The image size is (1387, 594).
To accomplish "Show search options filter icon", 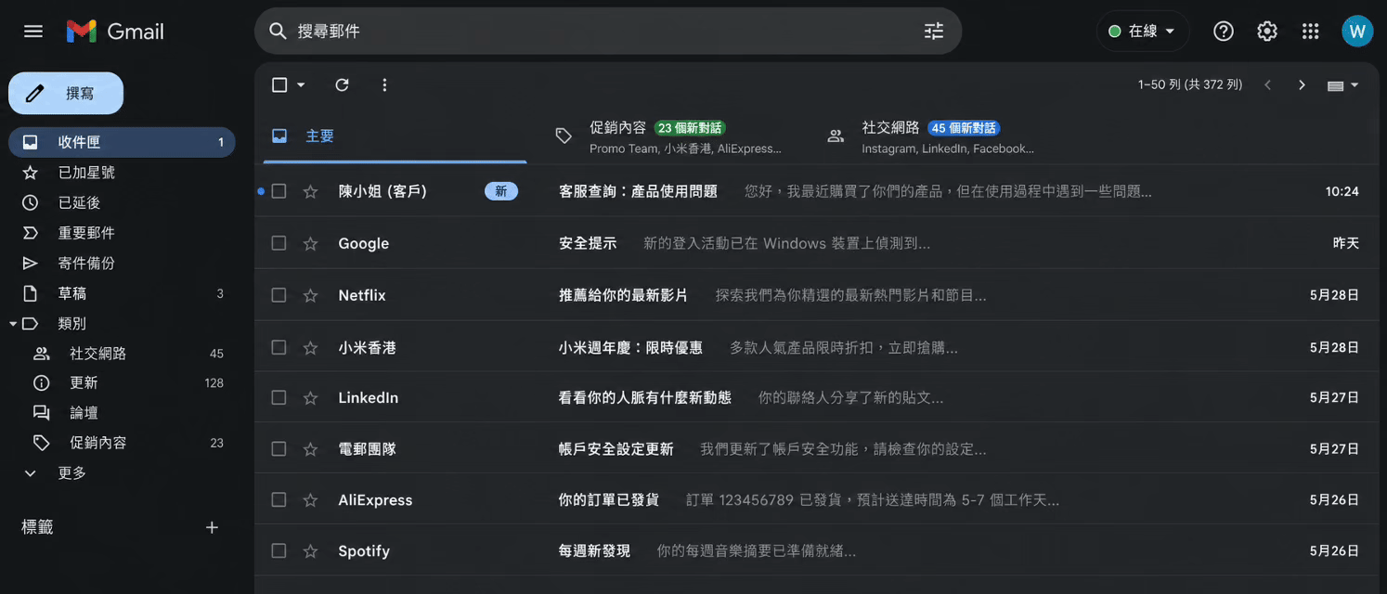I will 934,32.
